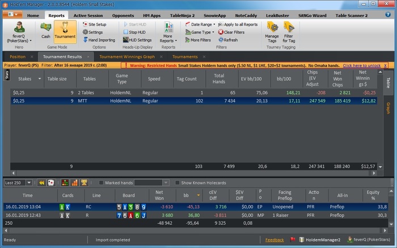This screenshot has width=397, height=248.
Task: Open the help icon
Action: pos(388,15)
